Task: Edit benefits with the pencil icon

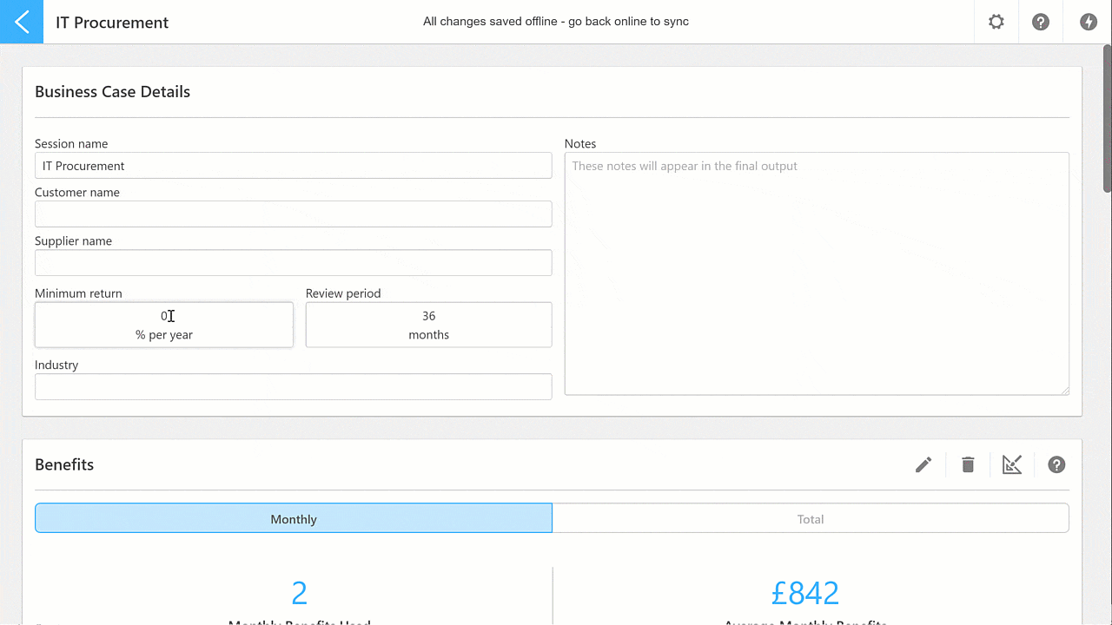Action: [923, 465]
